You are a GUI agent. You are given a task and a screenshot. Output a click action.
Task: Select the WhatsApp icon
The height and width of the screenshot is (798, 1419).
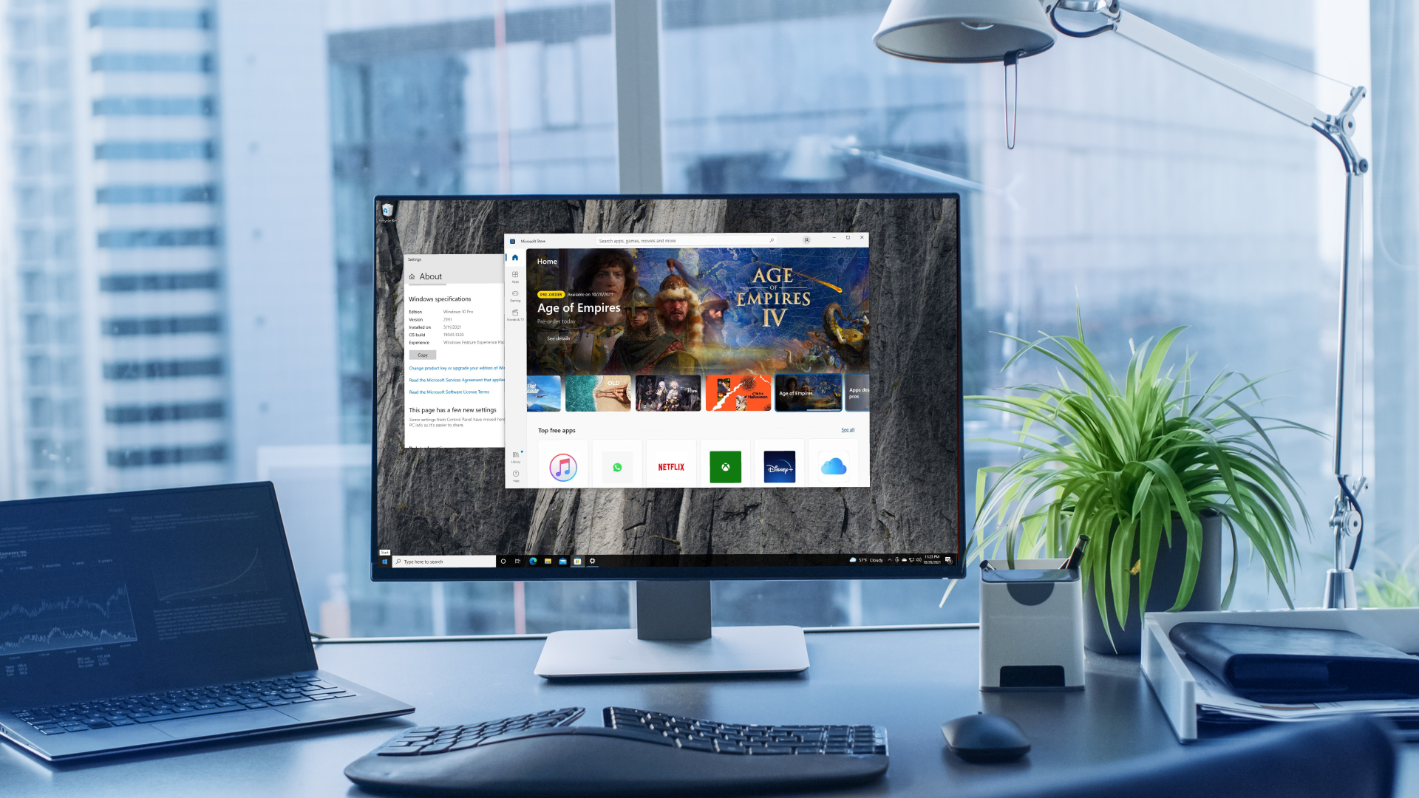pos(617,467)
